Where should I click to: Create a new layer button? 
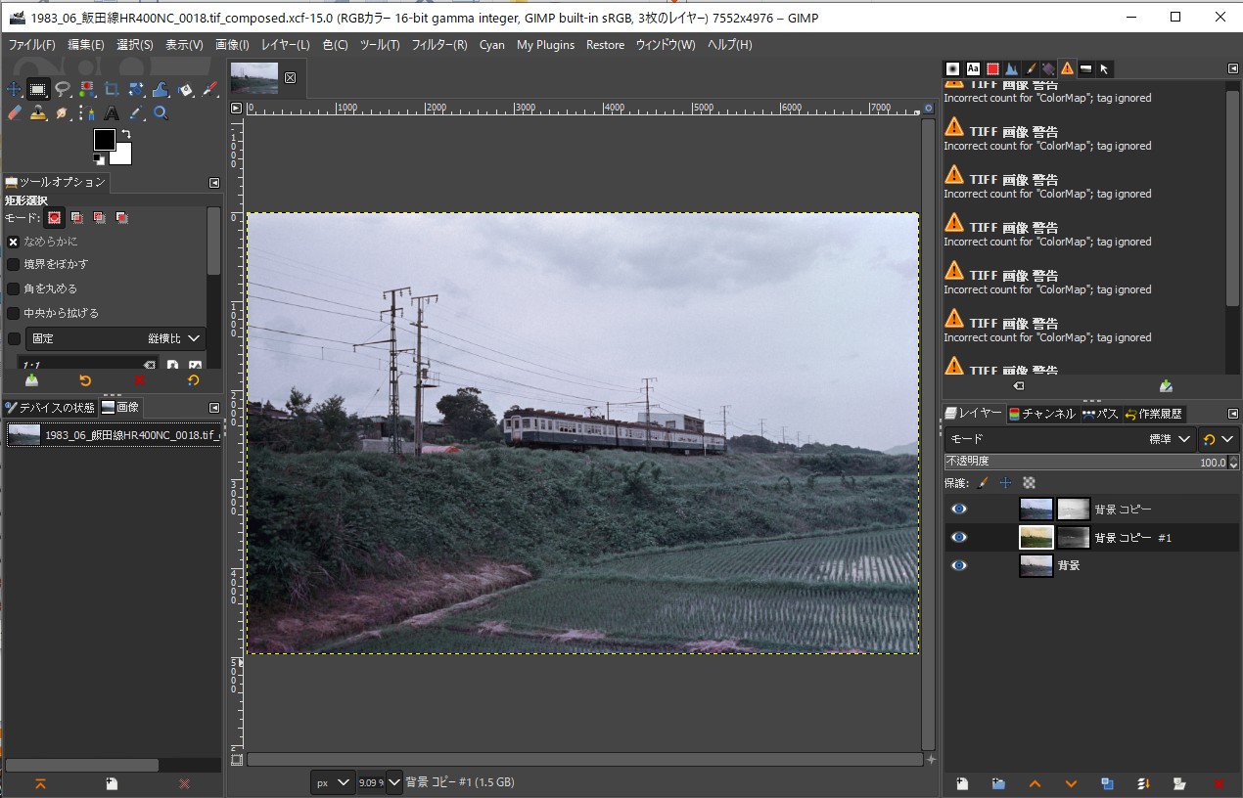tap(962, 783)
